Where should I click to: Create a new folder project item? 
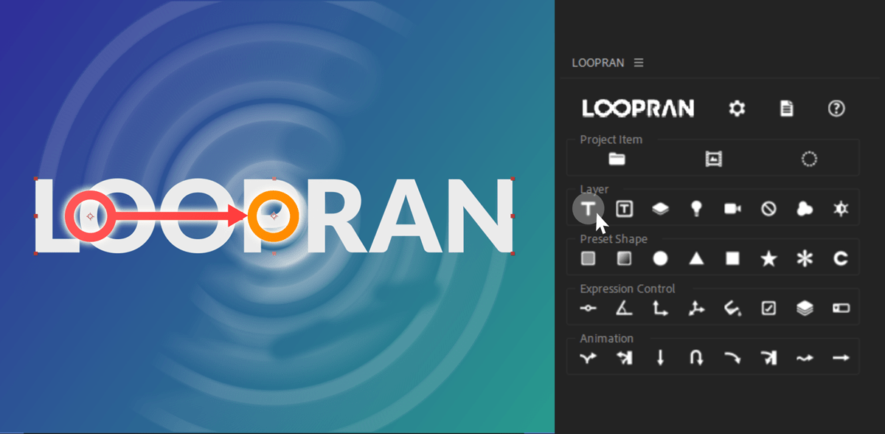[x=615, y=158]
